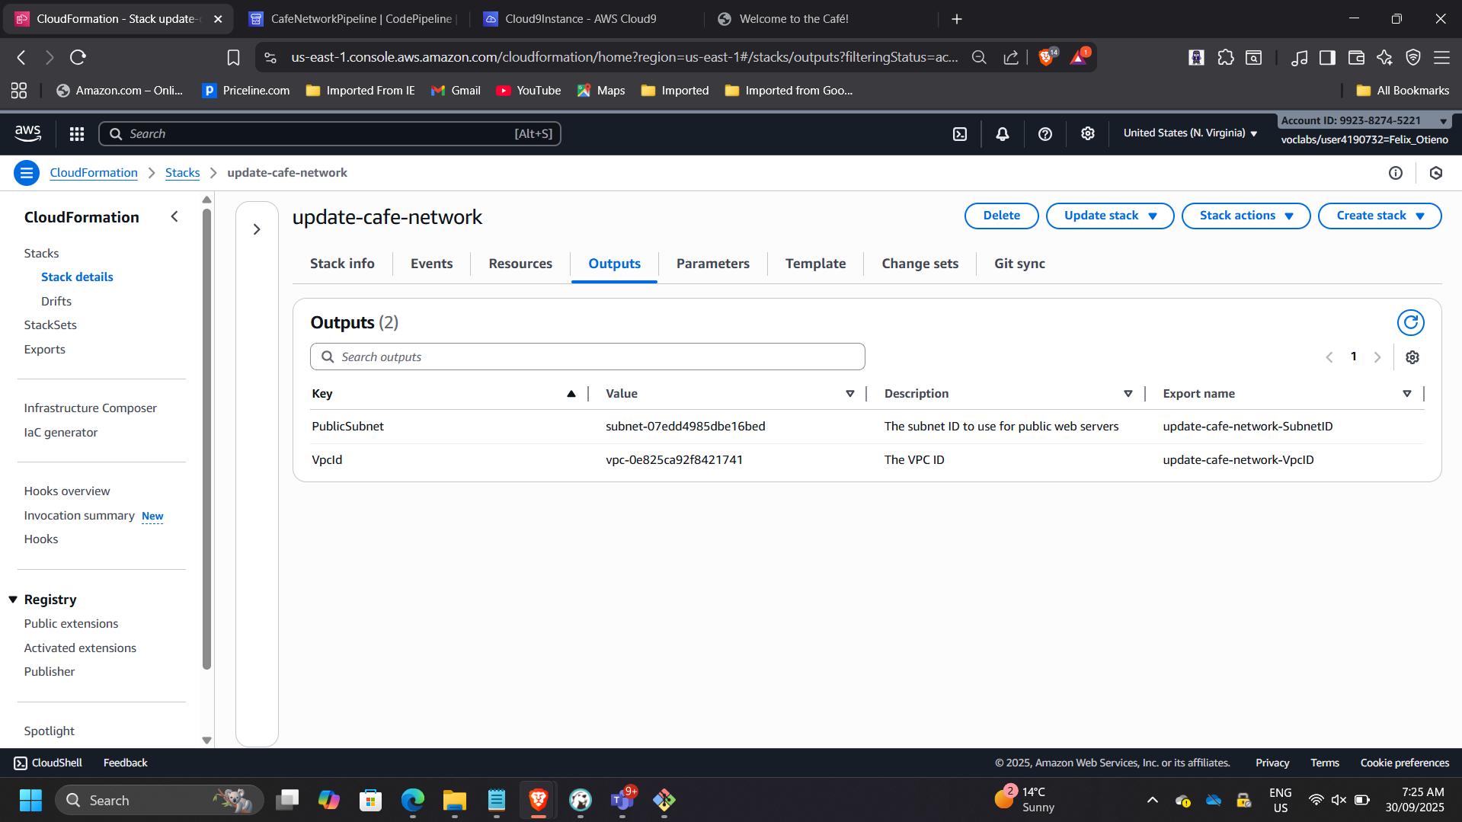Click the AWS logo home icon

point(28,133)
